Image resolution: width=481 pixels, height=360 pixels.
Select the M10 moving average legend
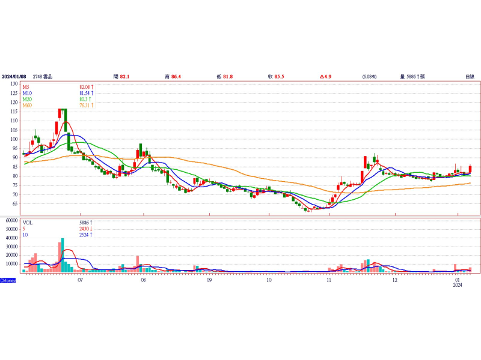(27, 94)
